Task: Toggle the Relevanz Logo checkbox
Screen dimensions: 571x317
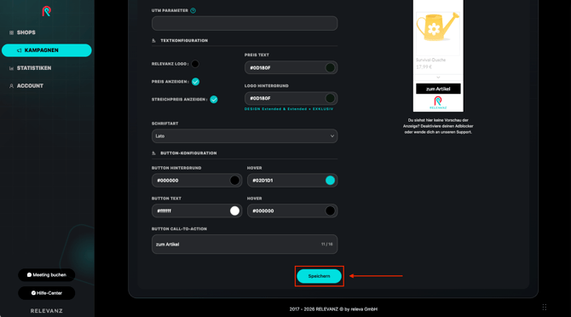Action: coord(195,64)
